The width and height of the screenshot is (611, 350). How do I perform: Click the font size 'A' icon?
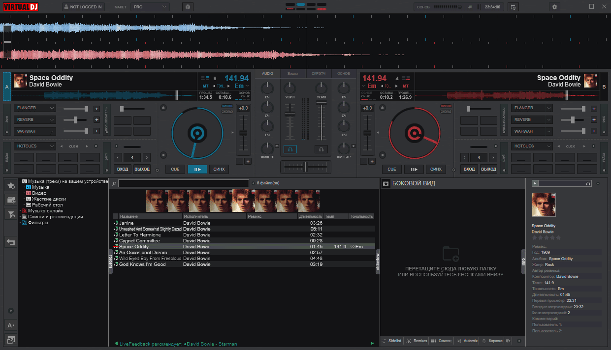point(11,325)
